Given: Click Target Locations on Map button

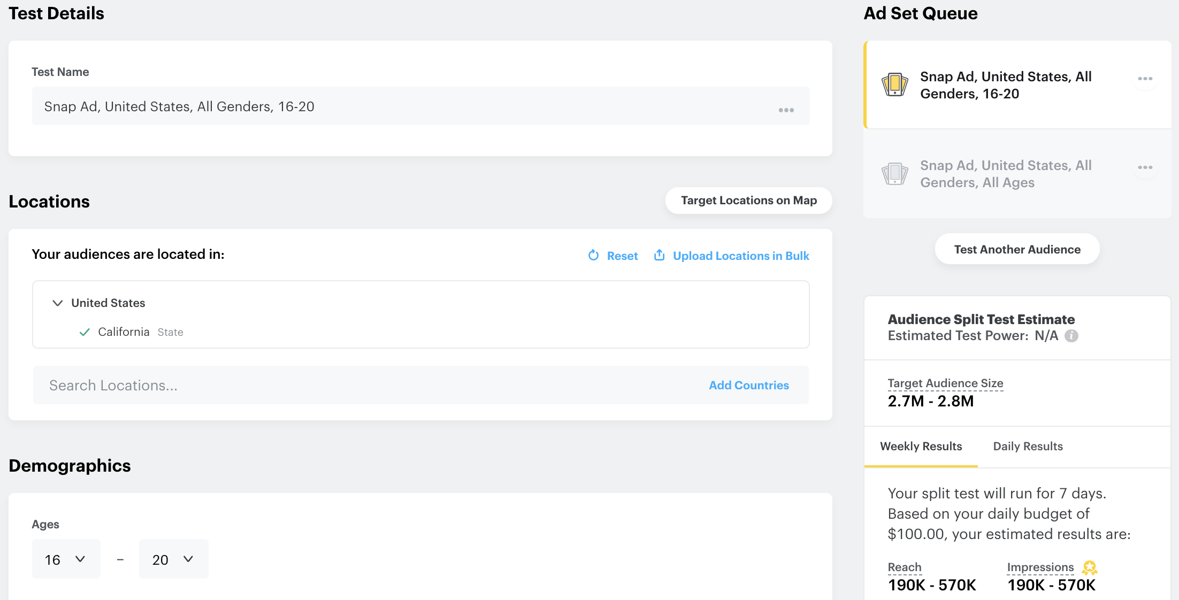Looking at the screenshot, I should click(x=748, y=201).
